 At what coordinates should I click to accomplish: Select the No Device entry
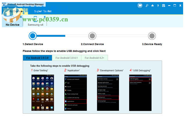click(x=13, y=21)
